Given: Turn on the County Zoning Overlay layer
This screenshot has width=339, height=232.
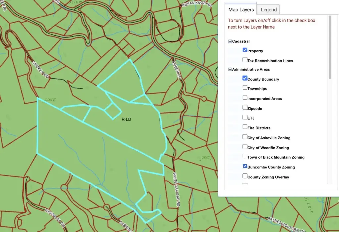Looking at the screenshot, I should [x=245, y=176].
